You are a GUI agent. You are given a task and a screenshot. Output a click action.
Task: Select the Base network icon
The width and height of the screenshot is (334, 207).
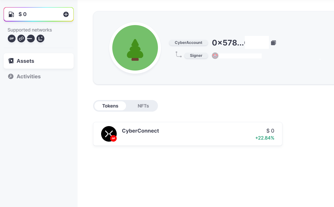(x=31, y=39)
